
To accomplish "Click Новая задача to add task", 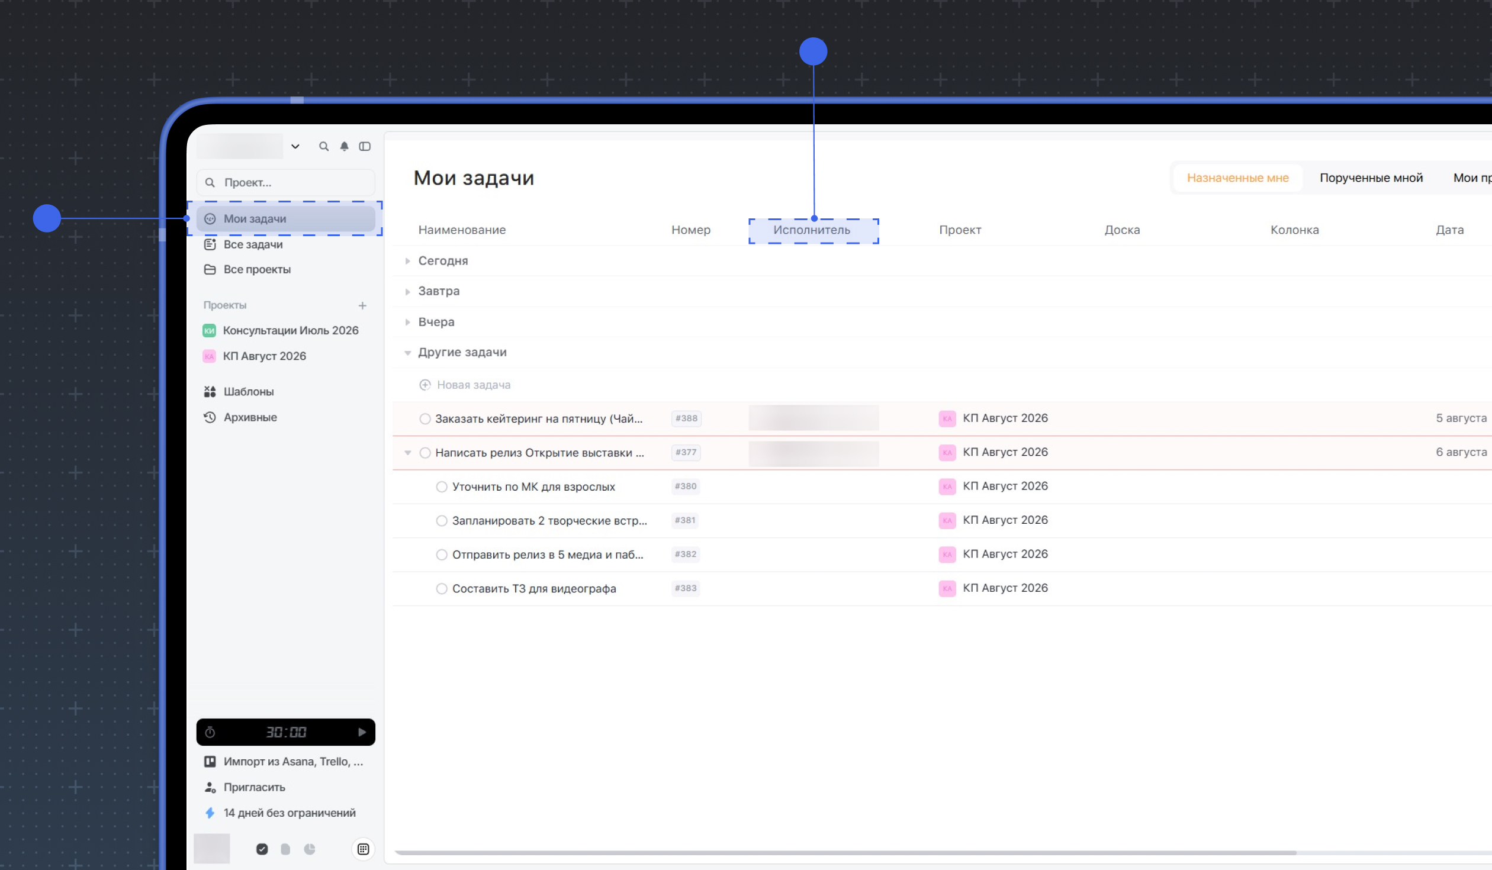I will click(x=465, y=385).
